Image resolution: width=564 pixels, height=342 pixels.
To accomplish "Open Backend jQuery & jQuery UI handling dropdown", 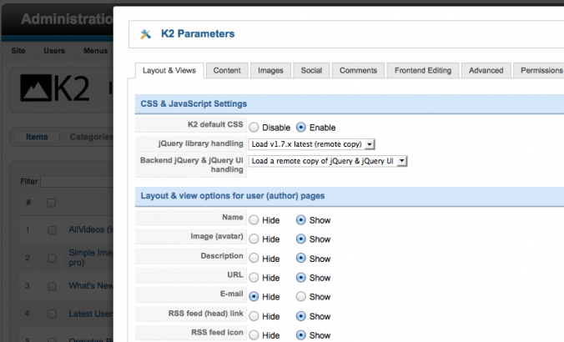I will [x=328, y=161].
